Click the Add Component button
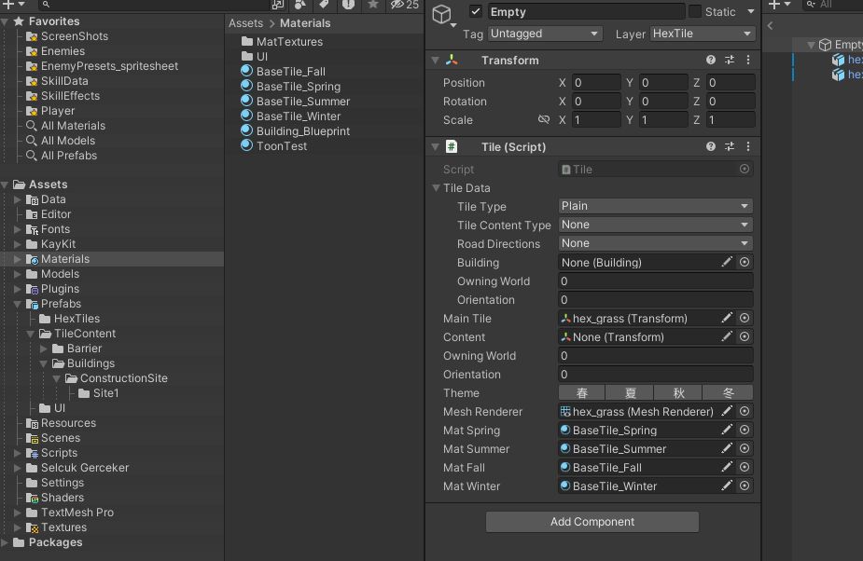The image size is (863, 561). [x=592, y=522]
